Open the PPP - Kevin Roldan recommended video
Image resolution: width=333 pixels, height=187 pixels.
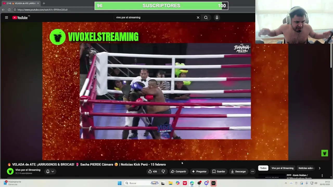(299, 177)
